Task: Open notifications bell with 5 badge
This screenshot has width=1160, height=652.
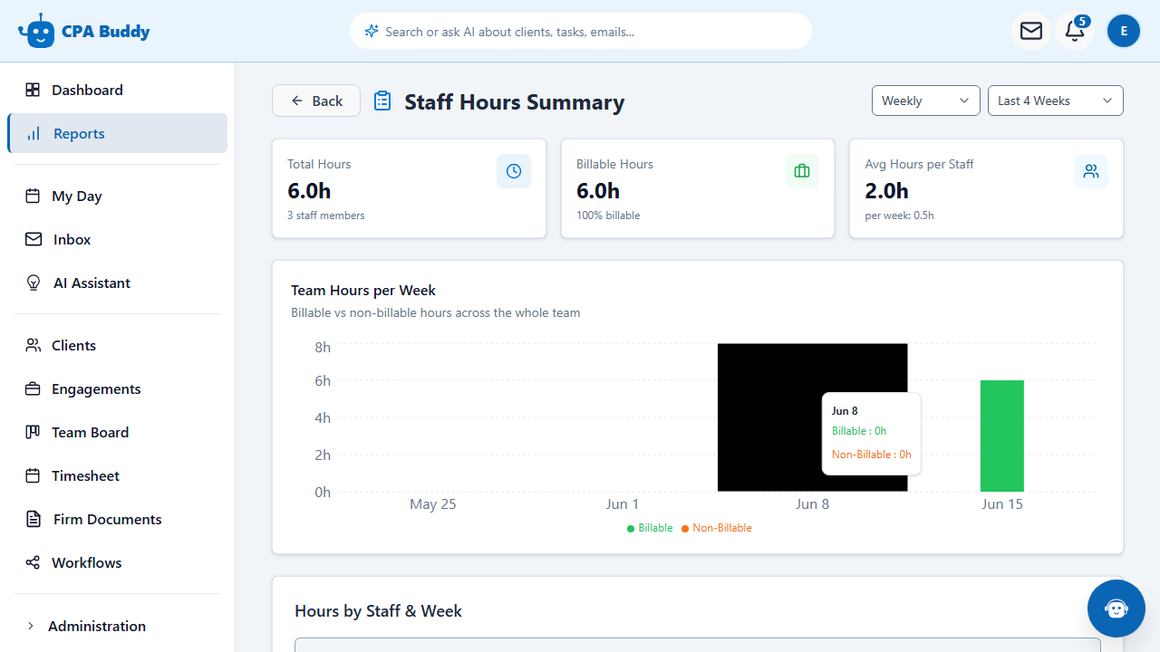Action: tap(1075, 31)
